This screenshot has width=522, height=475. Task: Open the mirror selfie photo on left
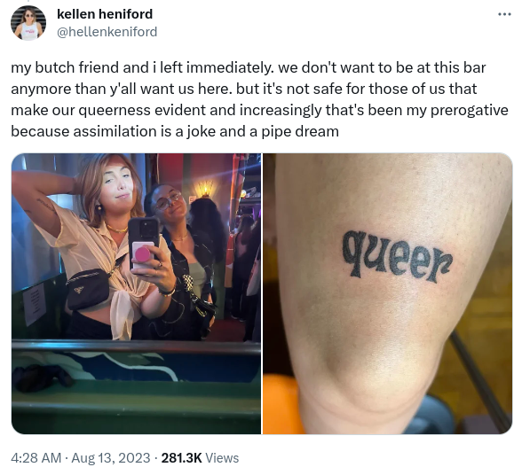[x=136, y=293]
